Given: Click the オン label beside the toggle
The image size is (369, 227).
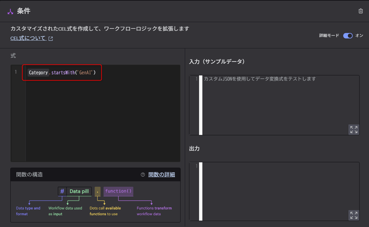Looking at the screenshot, I should 360,36.
